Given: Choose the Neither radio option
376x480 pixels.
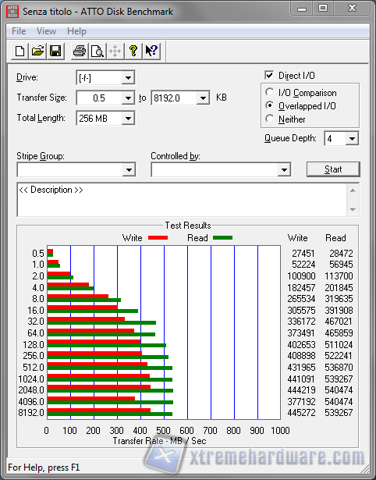Looking at the screenshot, I should click(270, 119).
